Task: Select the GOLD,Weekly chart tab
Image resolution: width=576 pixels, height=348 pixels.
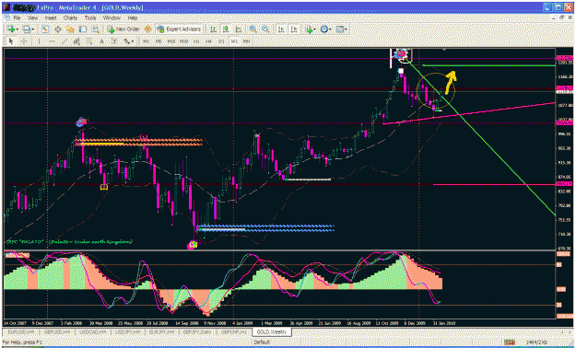Action: click(272, 332)
